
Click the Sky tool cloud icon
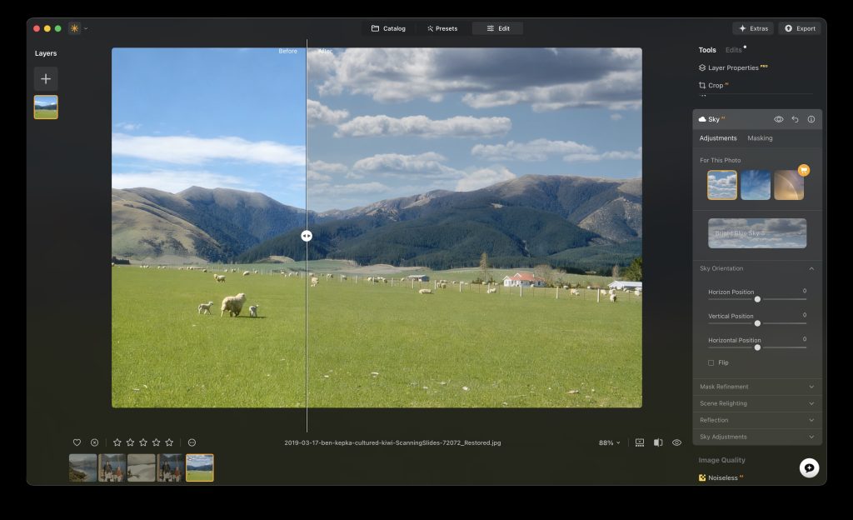701,118
